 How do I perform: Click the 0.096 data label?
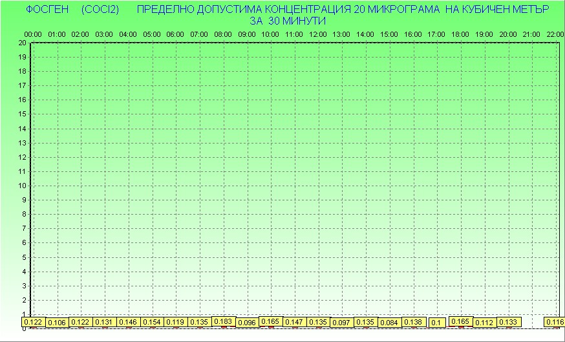pyautogui.click(x=247, y=323)
